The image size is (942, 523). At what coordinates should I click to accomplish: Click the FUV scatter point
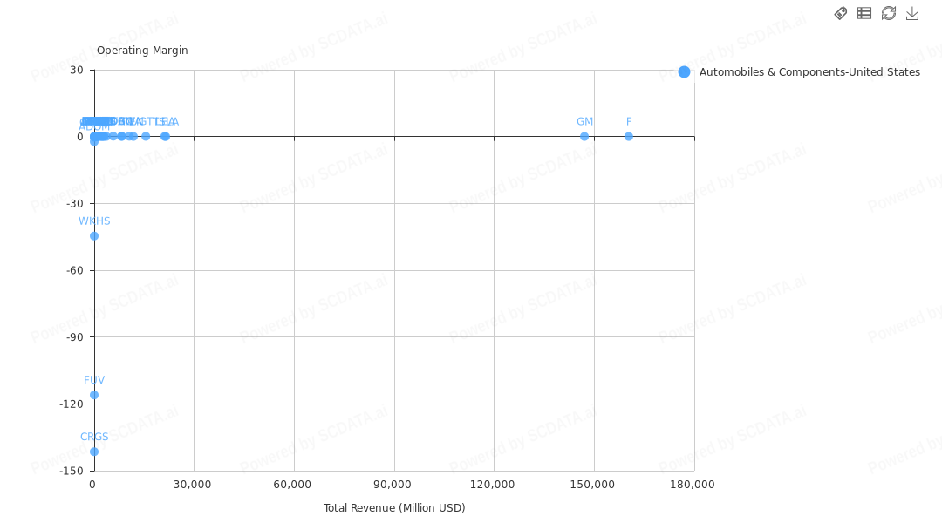pyautogui.click(x=94, y=395)
